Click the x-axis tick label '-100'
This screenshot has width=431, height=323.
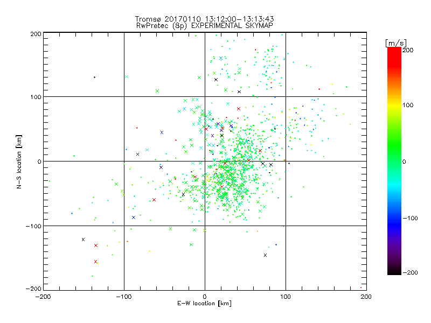point(124,297)
